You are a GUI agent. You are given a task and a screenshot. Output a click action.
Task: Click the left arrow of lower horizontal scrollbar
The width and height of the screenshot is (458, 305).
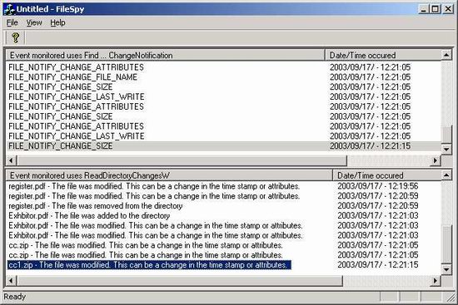[11, 281]
